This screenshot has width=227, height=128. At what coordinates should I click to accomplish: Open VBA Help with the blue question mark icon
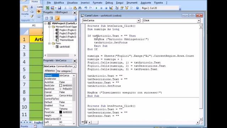coord(137,8)
